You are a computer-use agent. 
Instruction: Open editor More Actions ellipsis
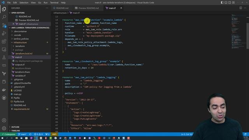pyautogui.click(x=245, y=8)
